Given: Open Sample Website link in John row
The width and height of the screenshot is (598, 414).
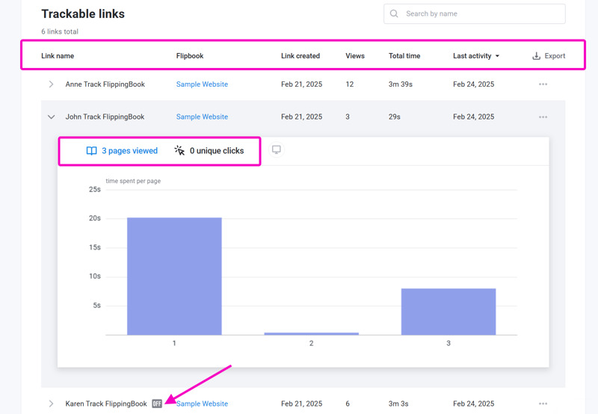Looking at the screenshot, I should pos(202,117).
